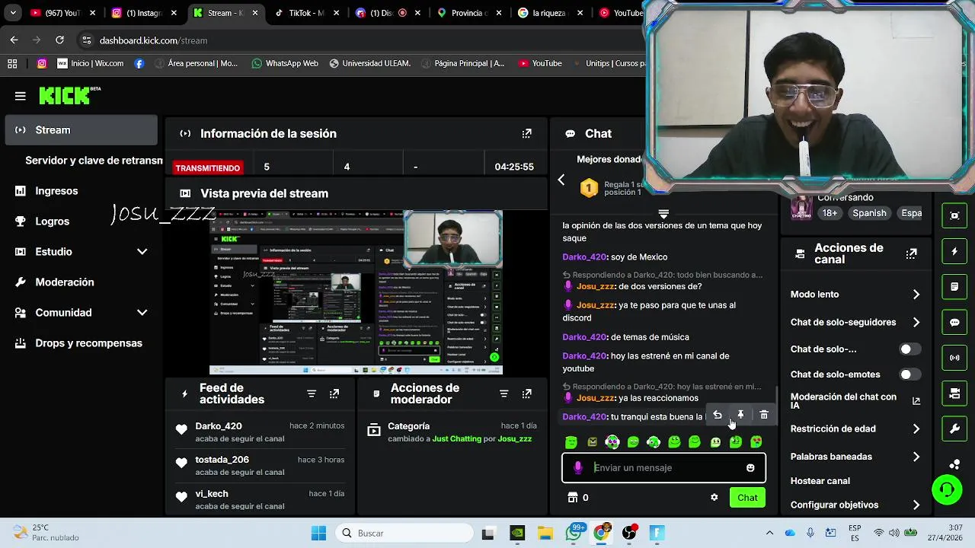975x548 pixels.
Task: Reply to Darko_420's hovered chat message
Action: pyautogui.click(x=717, y=415)
